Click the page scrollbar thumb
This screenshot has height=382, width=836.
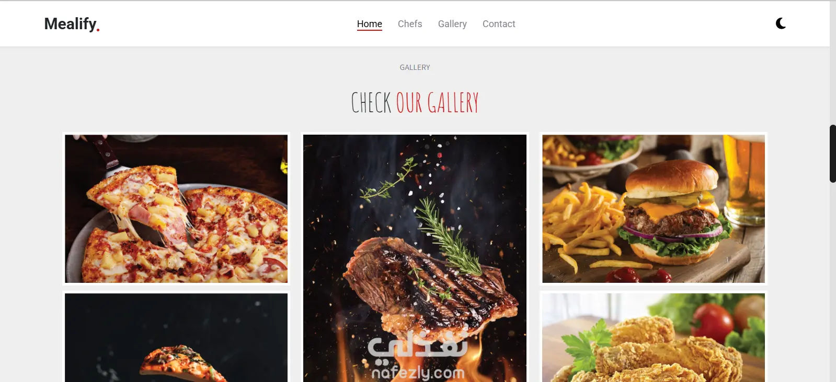coord(833,153)
